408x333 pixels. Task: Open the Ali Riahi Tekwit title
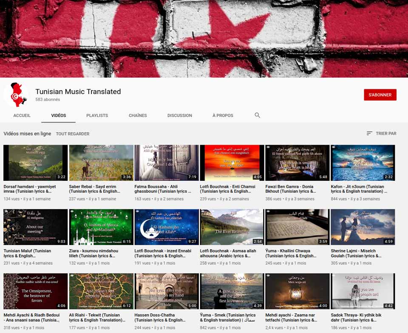click(x=97, y=318)
